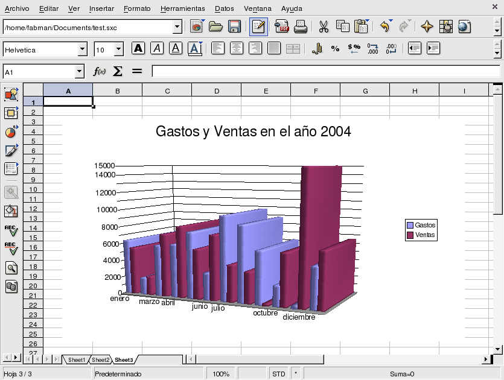Paste from the clipboard icon
The width and height of the screenshot is (504, 380).
click(x=362, y=27)
